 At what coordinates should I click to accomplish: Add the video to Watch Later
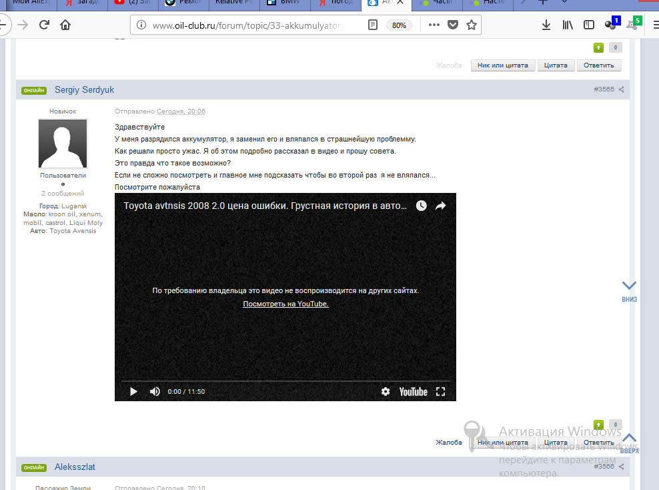pos(421,206)
